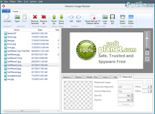Click the Convert icon
Image resolution: width=155 pixels, height=114 pixels.
(7, 17)
